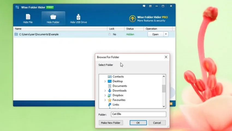232x131 pixels.
Task: Click the folder tree scroll down arrow
Action: [x=164, y=106]
